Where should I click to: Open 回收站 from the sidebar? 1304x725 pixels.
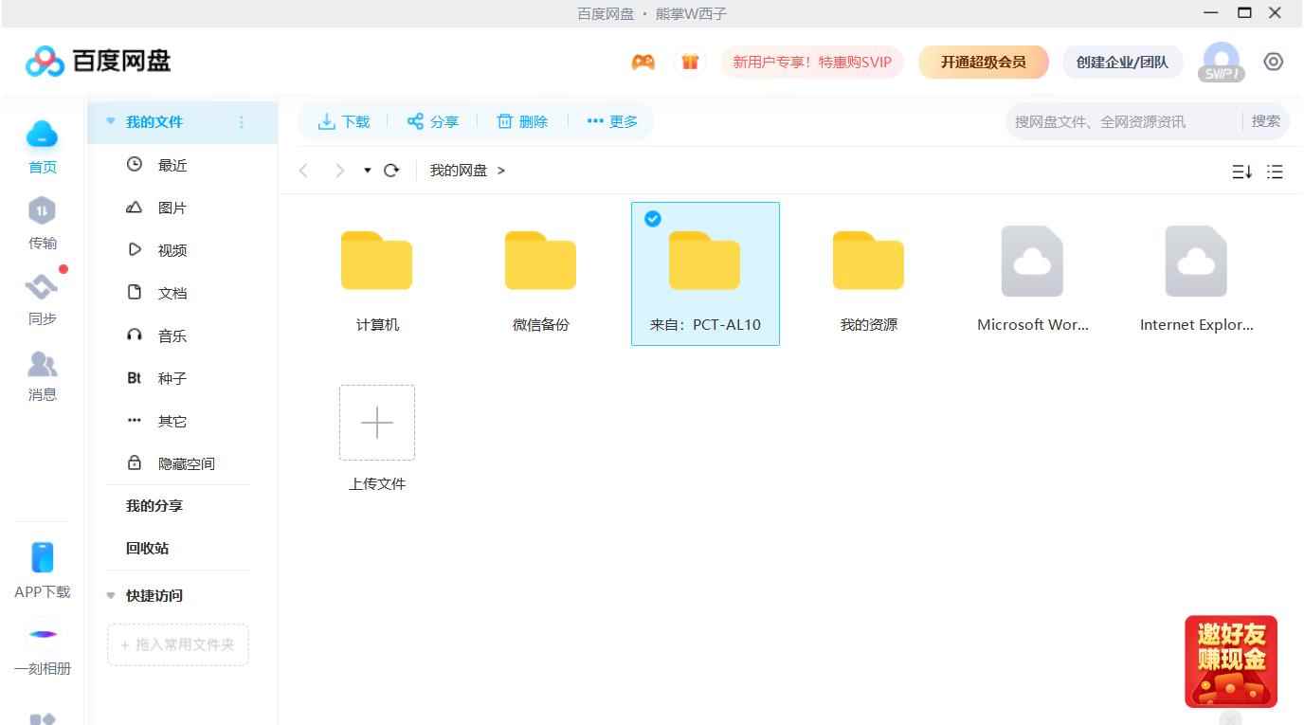[148, 549]
